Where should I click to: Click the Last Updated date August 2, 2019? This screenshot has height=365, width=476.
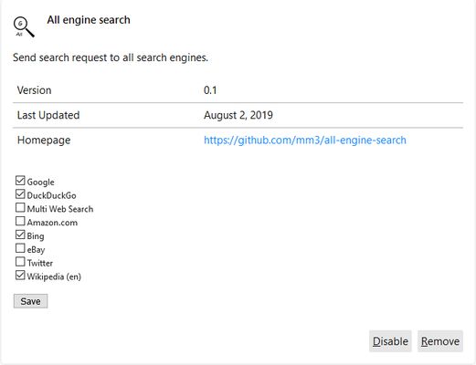[238, 115]
